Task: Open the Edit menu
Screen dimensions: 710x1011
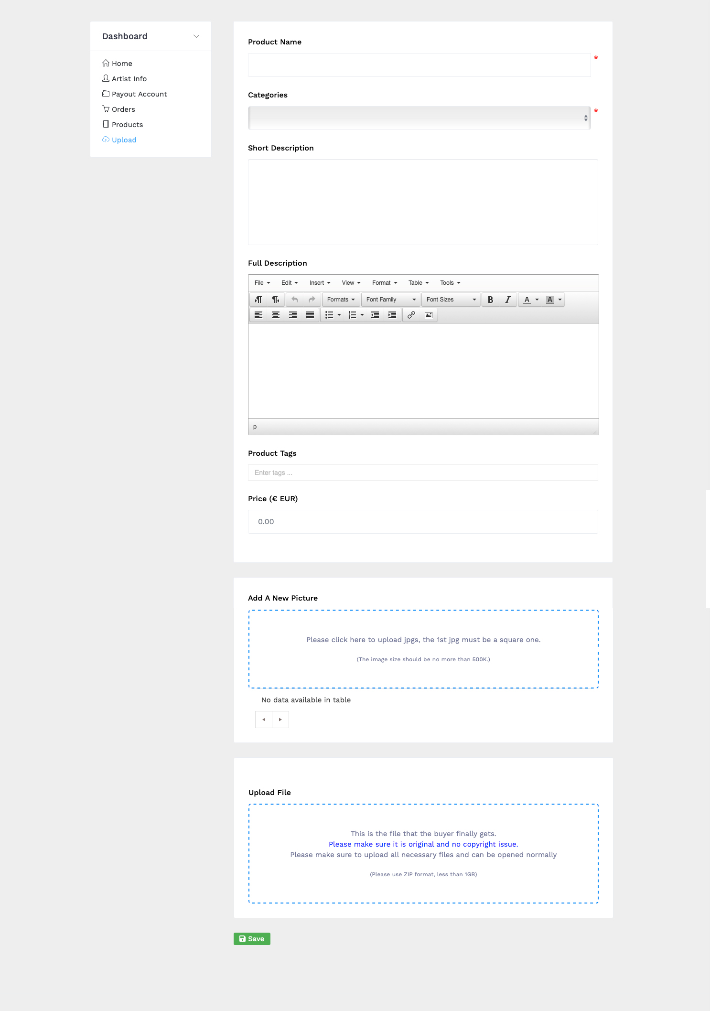Action: tap(290, 283)
